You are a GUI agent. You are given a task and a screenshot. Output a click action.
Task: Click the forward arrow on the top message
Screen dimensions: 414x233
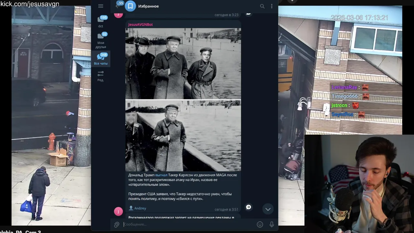[248, 13]
